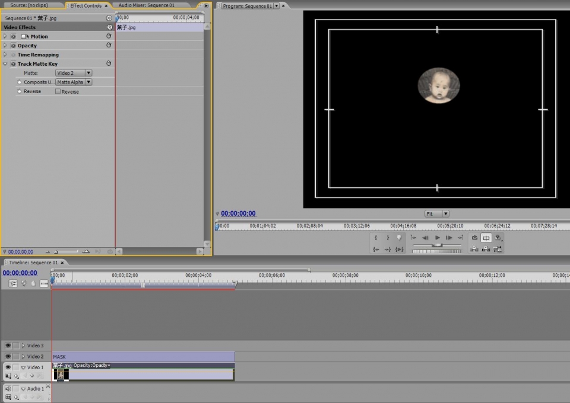
Task: Switch to the Source tab
Action: click(x=29, y=5)
